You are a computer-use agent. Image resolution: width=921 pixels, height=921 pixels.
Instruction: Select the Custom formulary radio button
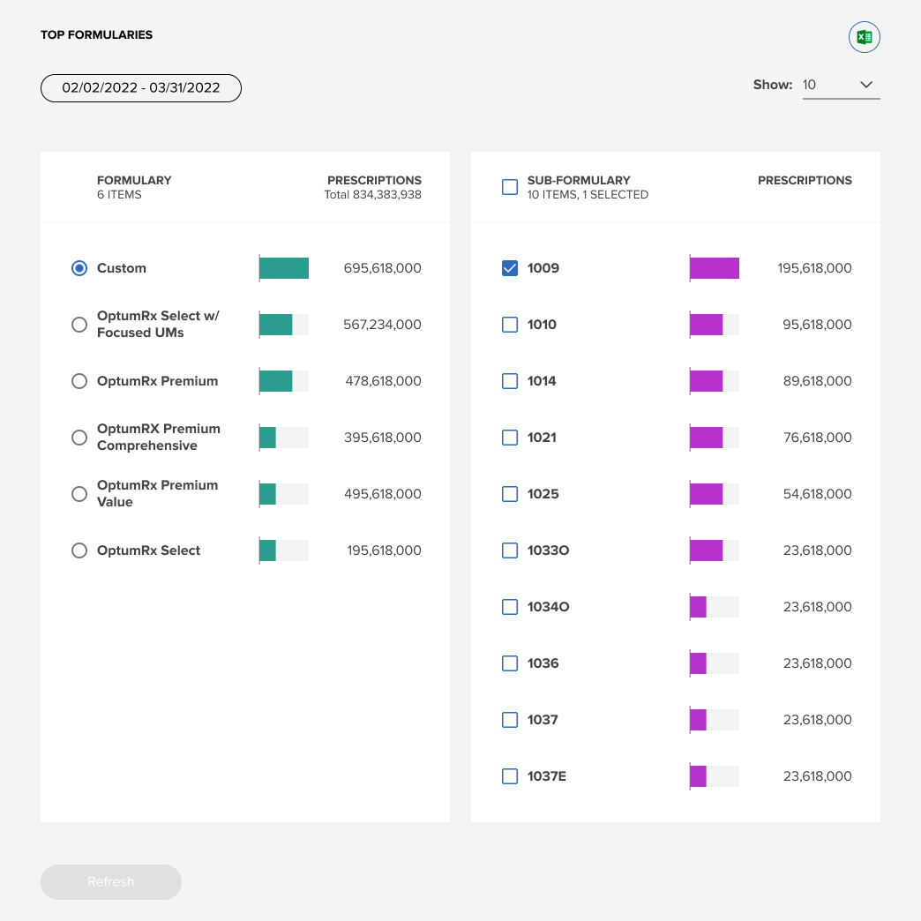click(x=79, y=268)
